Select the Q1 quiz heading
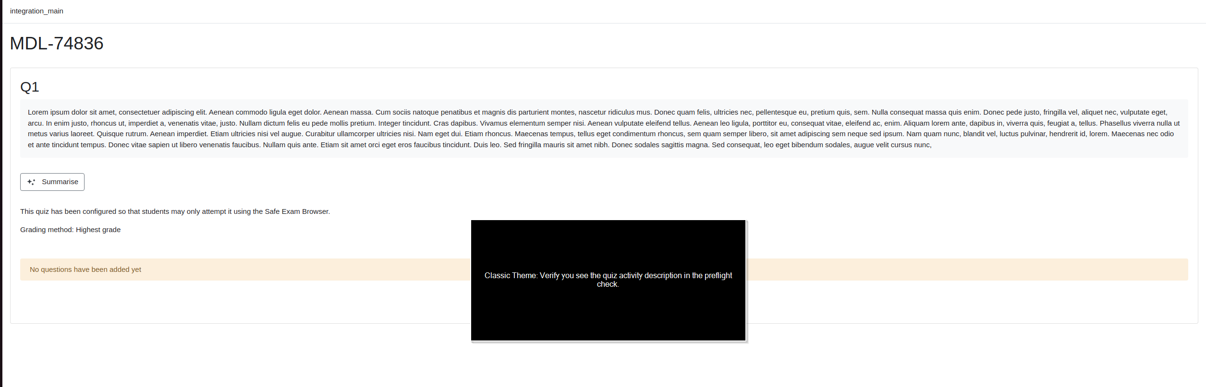The width and height of the screenshot is (1206, 387). (30, 87)
